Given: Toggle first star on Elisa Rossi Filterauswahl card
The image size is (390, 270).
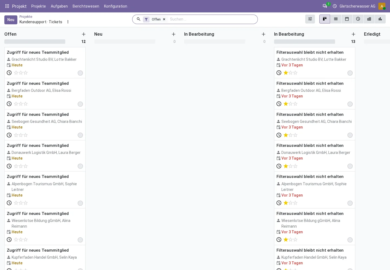Looking at the screenshot, I should [x=286, y=104].
